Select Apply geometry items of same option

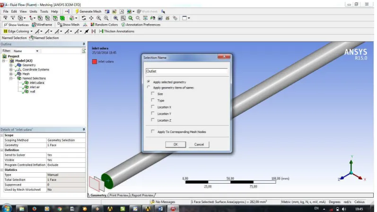149,88
